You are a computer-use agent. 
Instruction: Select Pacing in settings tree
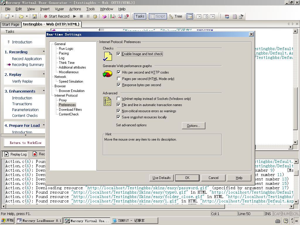(64, 53)
